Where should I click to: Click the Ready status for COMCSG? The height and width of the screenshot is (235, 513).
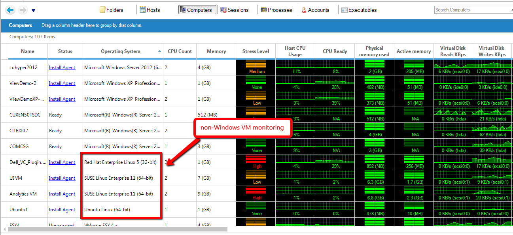[x=55, y=147]
